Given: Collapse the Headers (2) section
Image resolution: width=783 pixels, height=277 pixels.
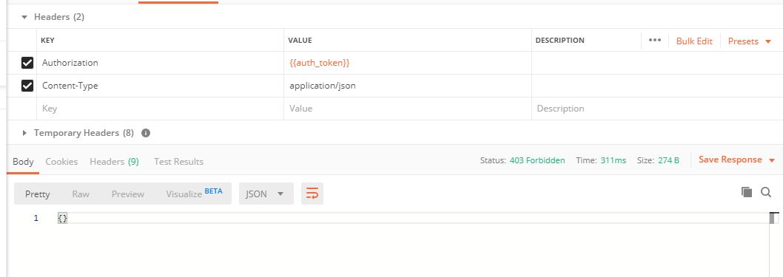Looking at the screenshot, I should [24, 17].
